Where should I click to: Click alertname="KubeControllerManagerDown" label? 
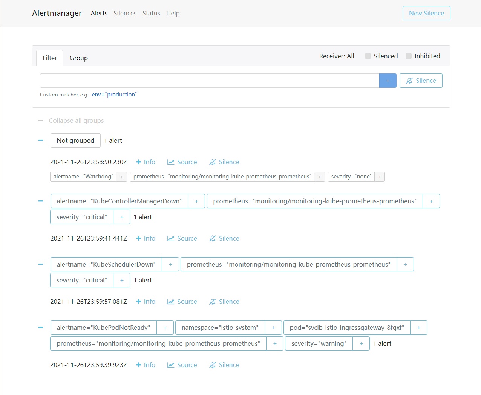click(119, 201)
